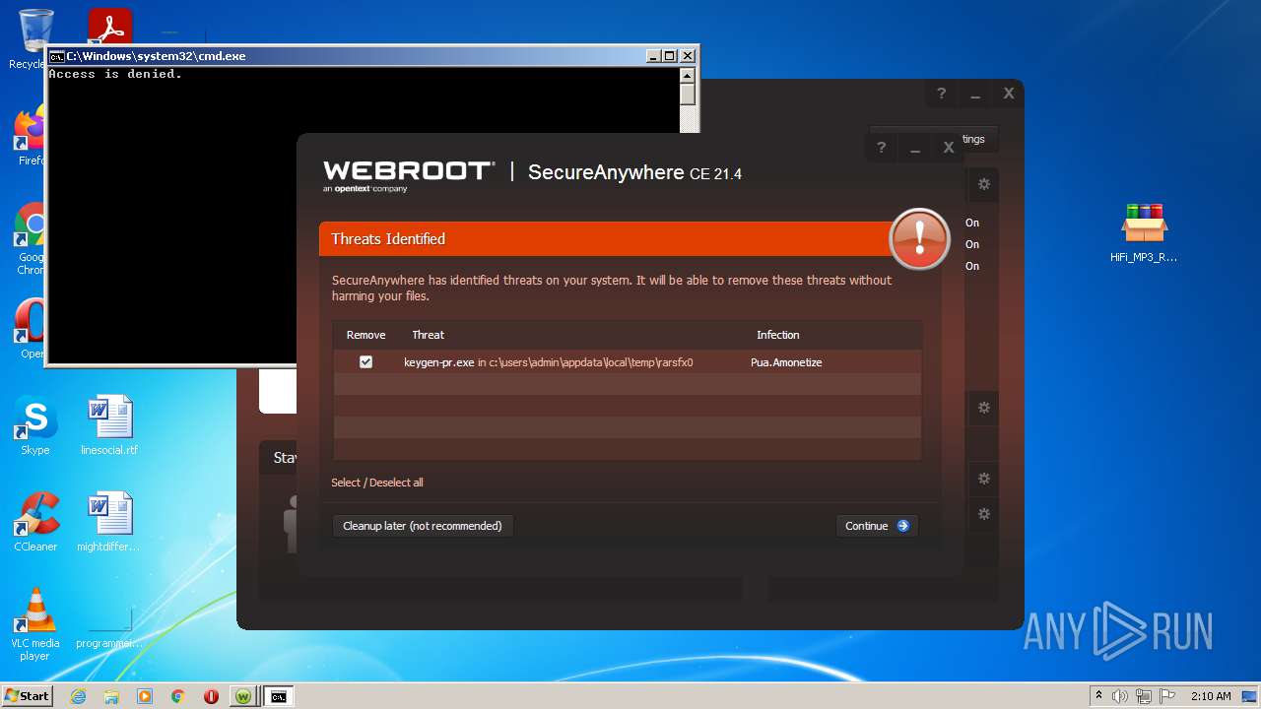Click the red alert exclamation badge
This screenshot has height=709, width=1261.
click(x=919, y=238)
